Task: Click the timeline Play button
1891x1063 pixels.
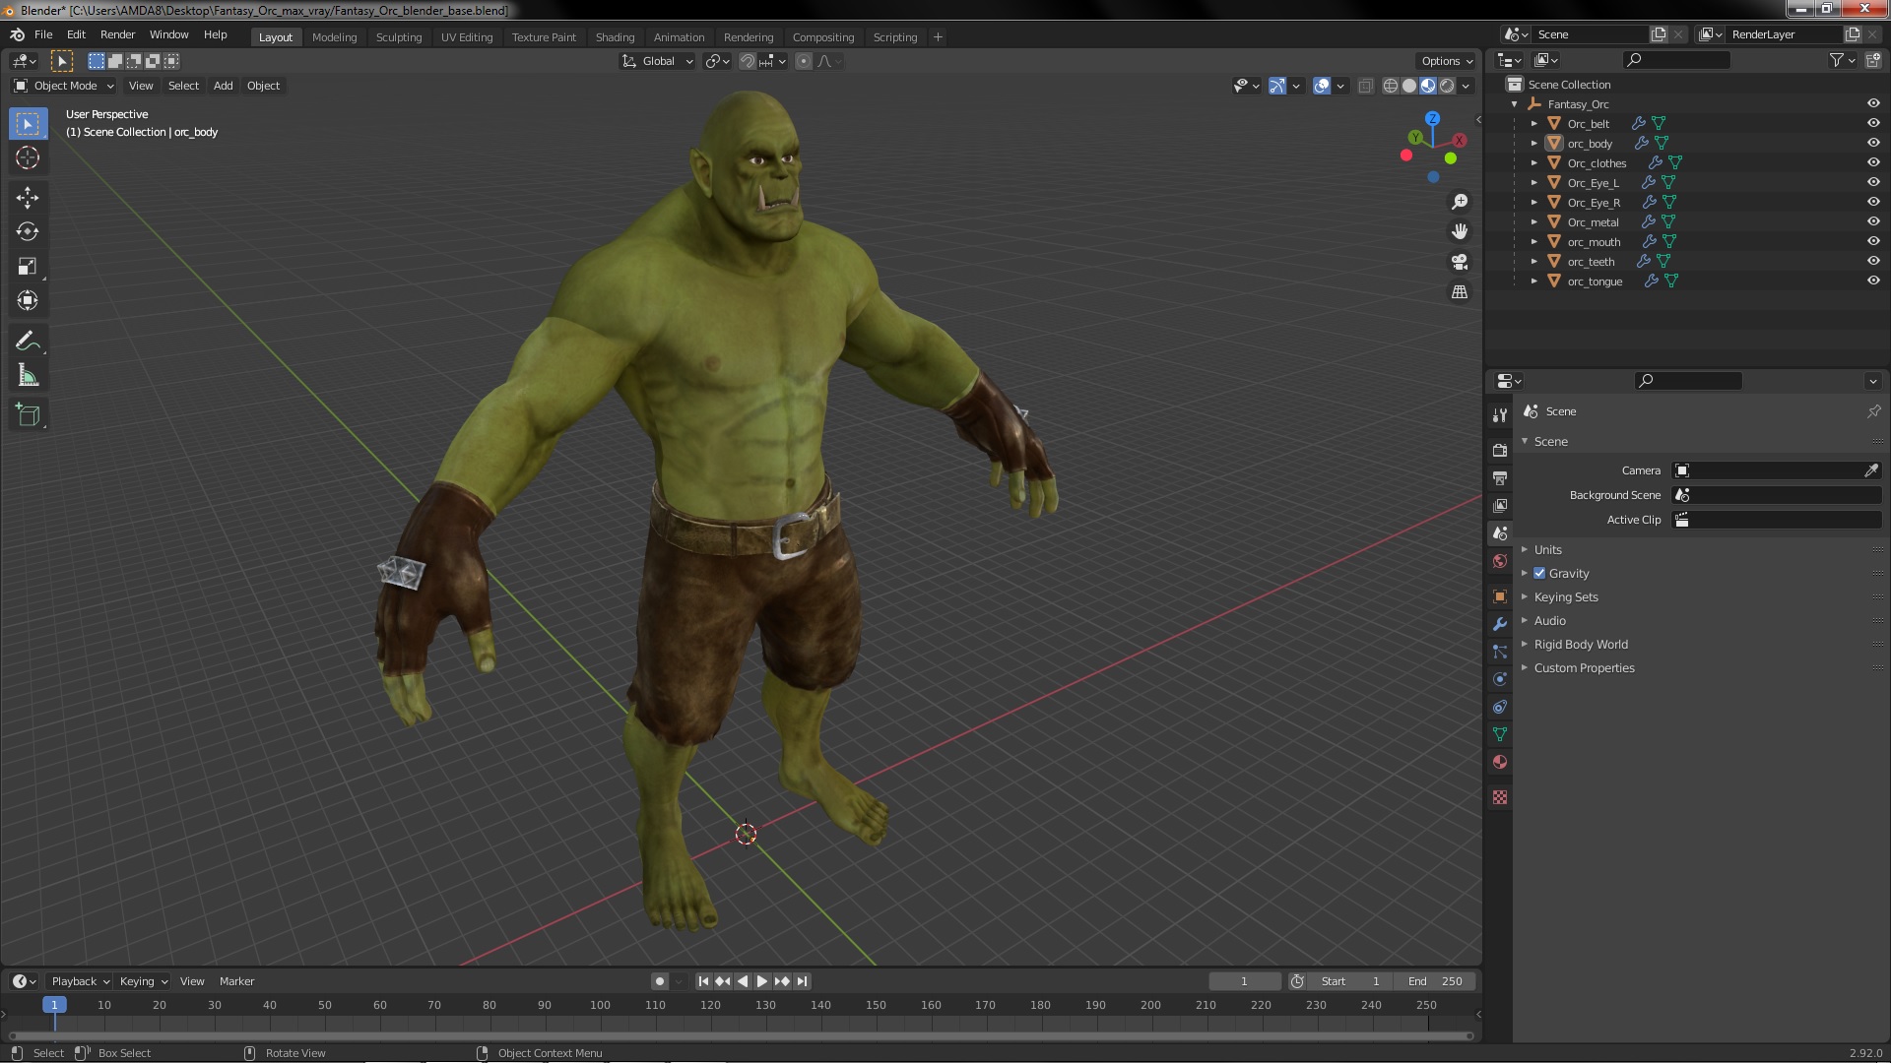Action: click(762, 981)
